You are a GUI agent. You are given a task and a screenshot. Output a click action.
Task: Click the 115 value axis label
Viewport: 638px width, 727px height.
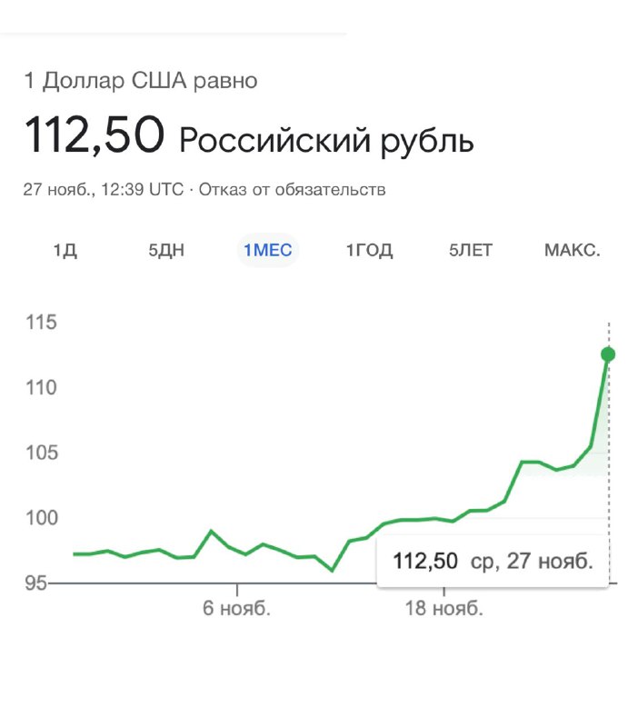tap(41, 323)
